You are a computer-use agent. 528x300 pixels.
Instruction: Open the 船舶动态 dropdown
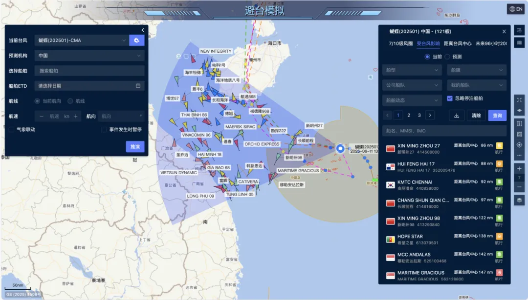(412, 100)
